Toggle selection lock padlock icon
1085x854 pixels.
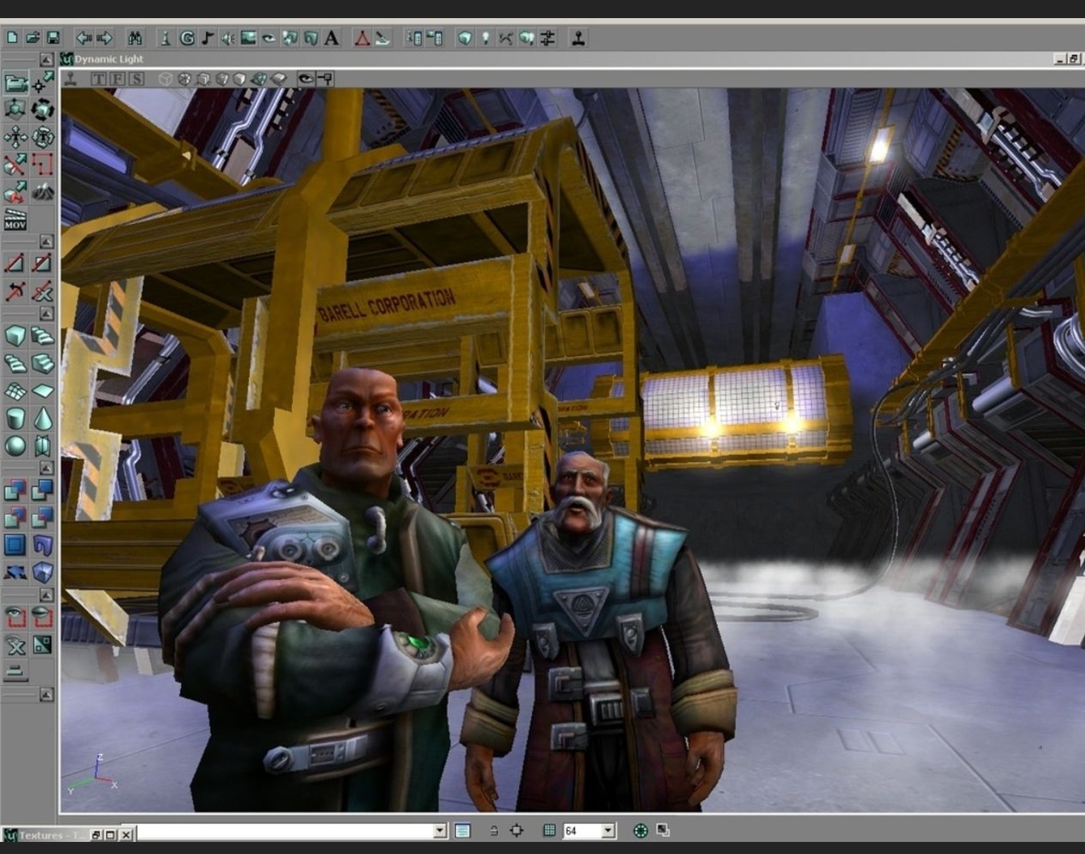(493, 831)
